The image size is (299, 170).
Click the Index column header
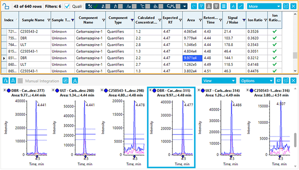pyautogui.click(x=9, y=20)
